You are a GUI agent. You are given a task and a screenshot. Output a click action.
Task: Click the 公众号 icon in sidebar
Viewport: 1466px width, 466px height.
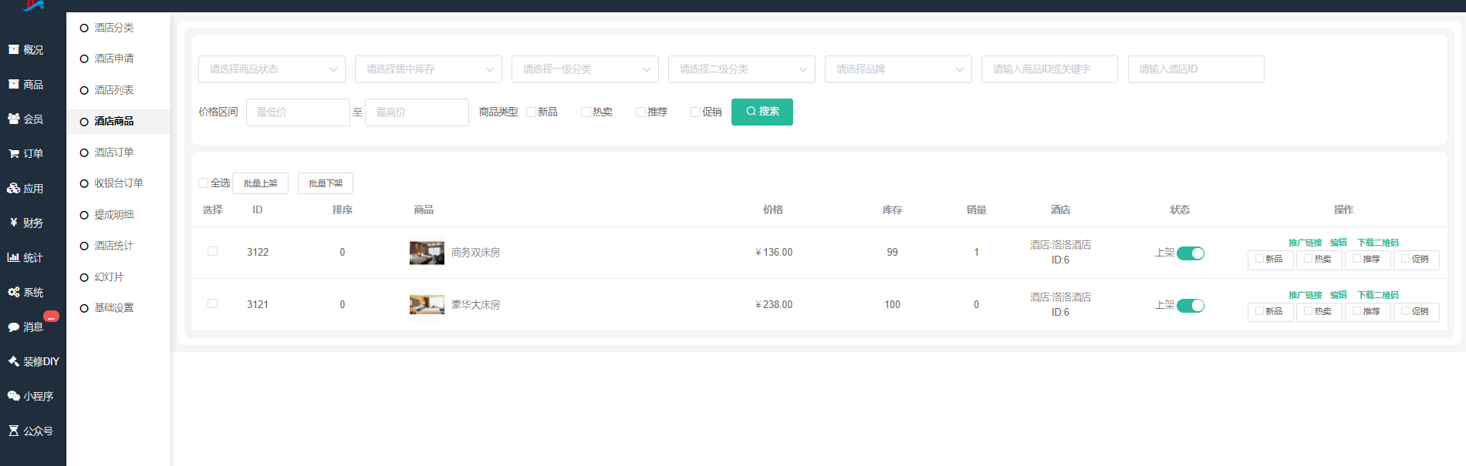(x=13, y=431)
